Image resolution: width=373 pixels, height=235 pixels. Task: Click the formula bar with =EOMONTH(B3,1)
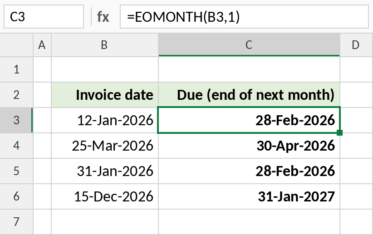pos(244,17)
